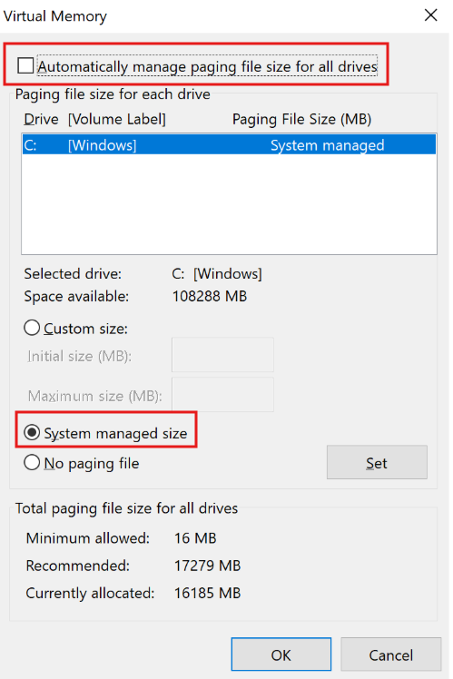Click the Set button

pos(377,462)
